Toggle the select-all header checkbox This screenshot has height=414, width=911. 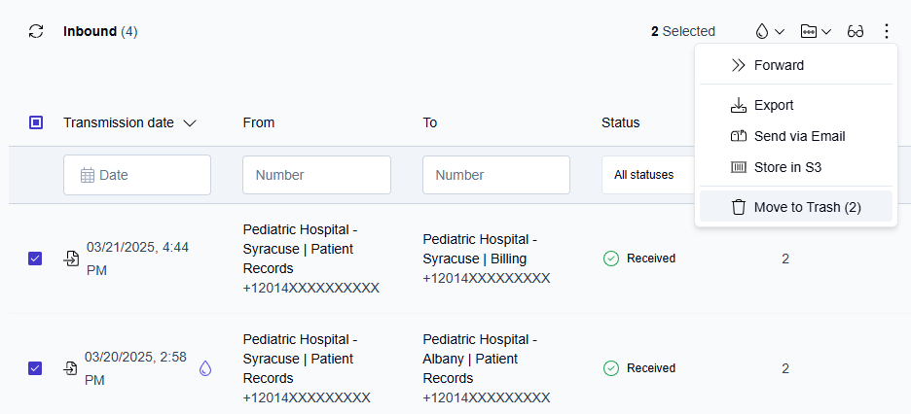(36, 122)
